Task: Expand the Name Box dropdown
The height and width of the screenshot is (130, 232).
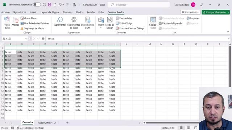Action: 26,39
